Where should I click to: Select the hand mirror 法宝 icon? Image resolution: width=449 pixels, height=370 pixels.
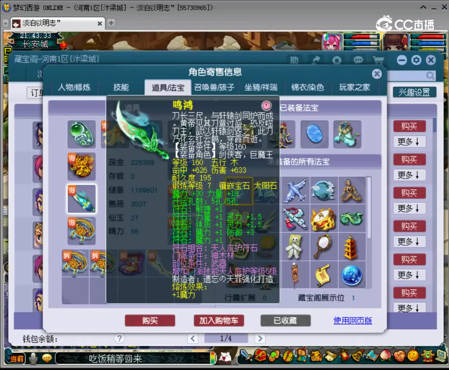pyautogui.click(x=323, y=247)
